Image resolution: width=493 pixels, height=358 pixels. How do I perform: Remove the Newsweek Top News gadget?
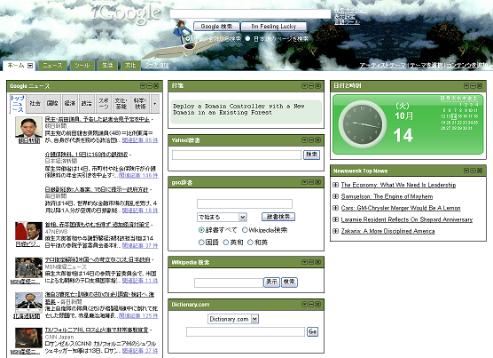480,171
